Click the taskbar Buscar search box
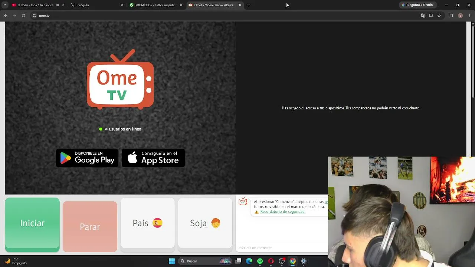 [205, 261]
